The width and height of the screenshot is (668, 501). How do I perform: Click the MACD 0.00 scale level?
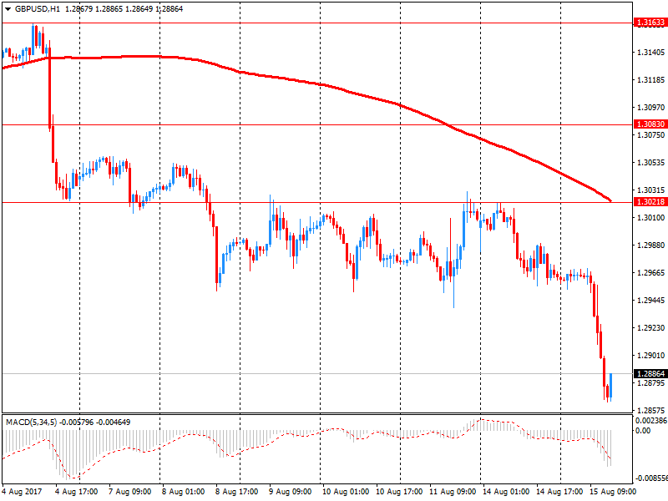pyautogui.click(x=642, y=431)
